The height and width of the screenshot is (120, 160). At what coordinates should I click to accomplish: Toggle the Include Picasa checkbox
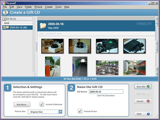coord(80,111)
